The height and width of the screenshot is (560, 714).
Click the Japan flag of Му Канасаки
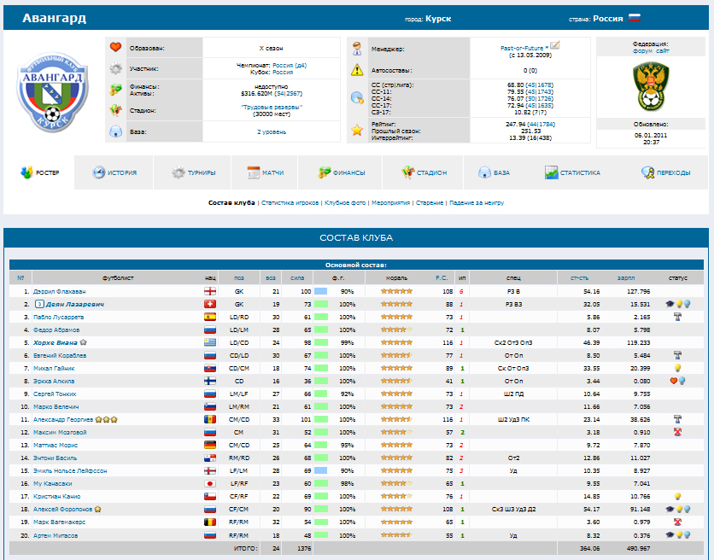click(209, 483)
